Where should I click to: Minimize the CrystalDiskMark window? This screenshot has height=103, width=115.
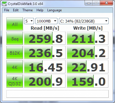click(89, 3)
